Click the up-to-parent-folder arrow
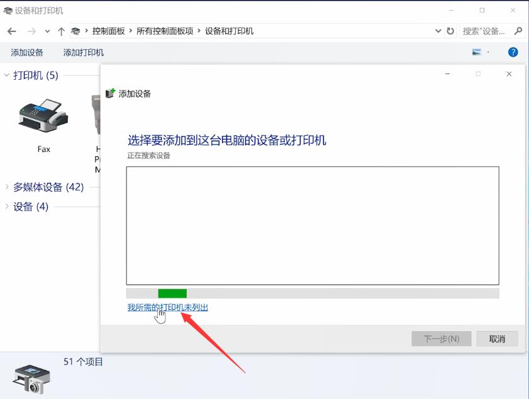The image size is (529, 399). (61, 30)
